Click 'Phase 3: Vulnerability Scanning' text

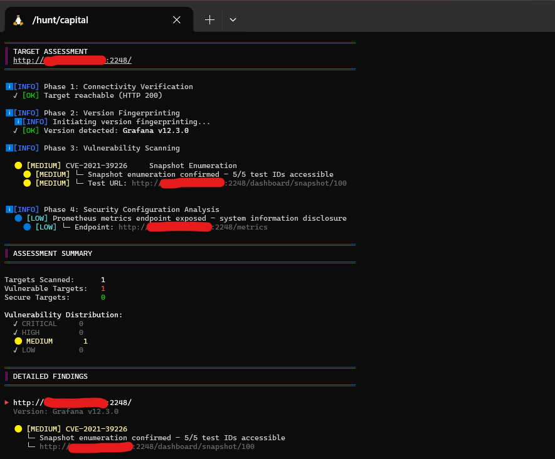112,148
